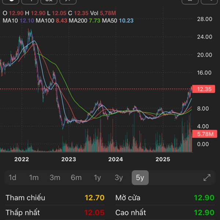Viewport: 220px width, 220px height.
Task: Tap the 24.00 price axis label
Action: (205, 37)
